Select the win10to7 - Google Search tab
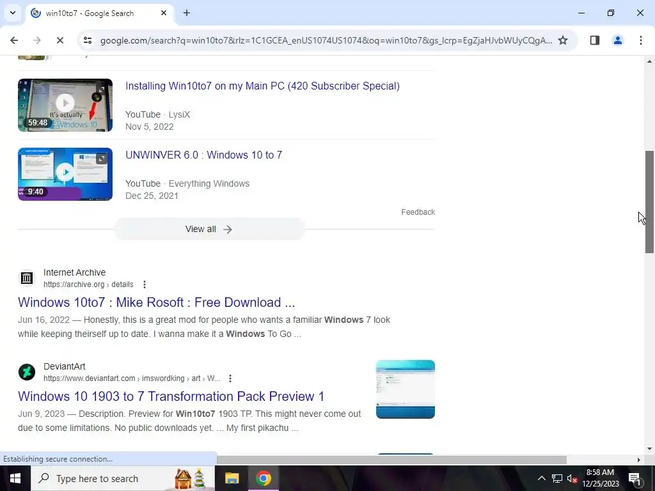 pyautogui.click(x=99, y=13)
